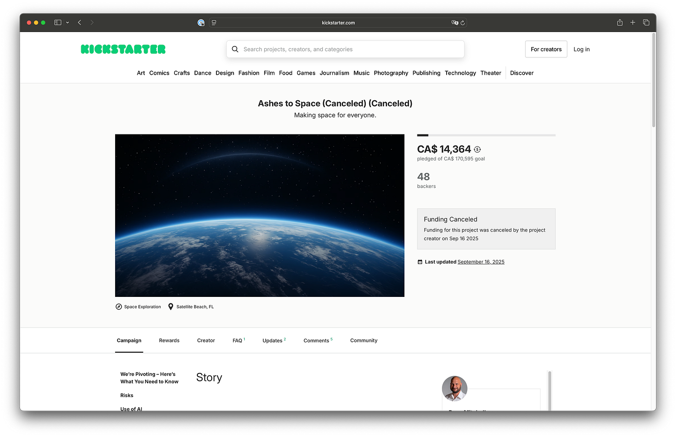Open the Food category

286,73
